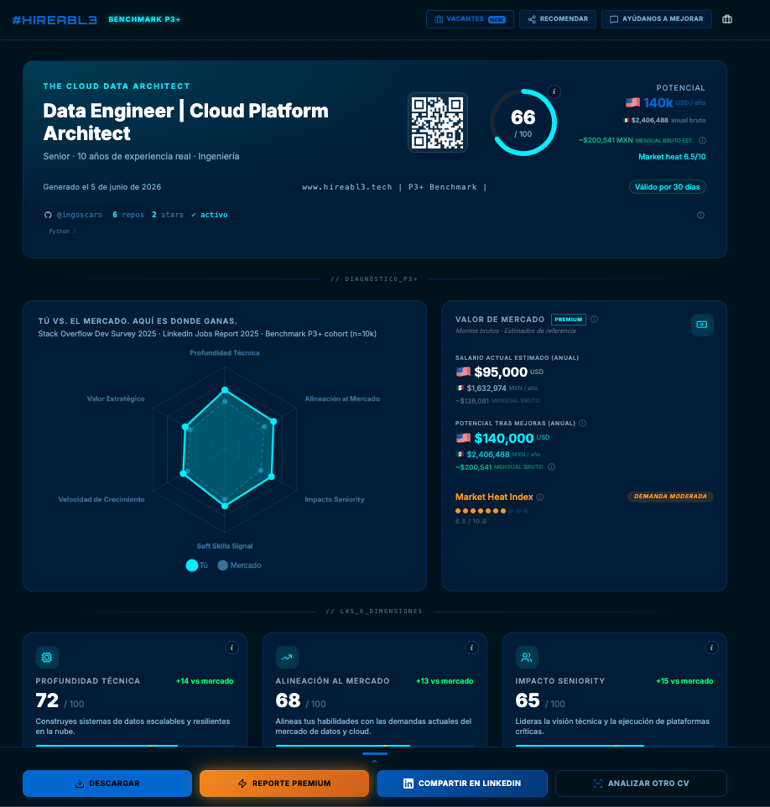Open info icon beside ~$200,541 mensual bruto
This screenshot has height=807, width=770.
click(x=551, y=466)
